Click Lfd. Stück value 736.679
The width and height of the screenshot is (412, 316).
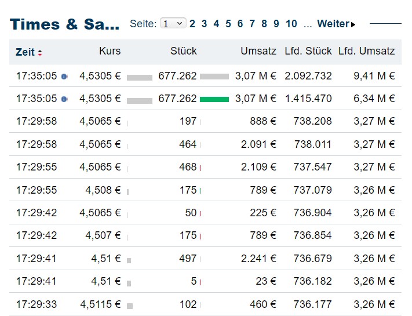coord(313,259)
